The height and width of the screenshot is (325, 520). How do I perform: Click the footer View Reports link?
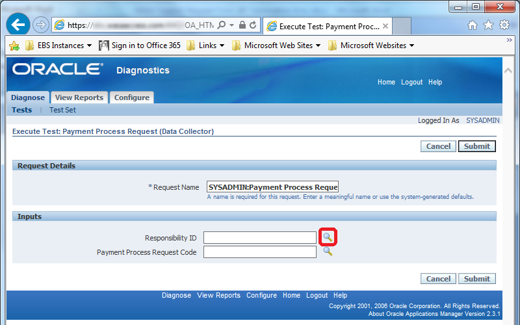218,295
